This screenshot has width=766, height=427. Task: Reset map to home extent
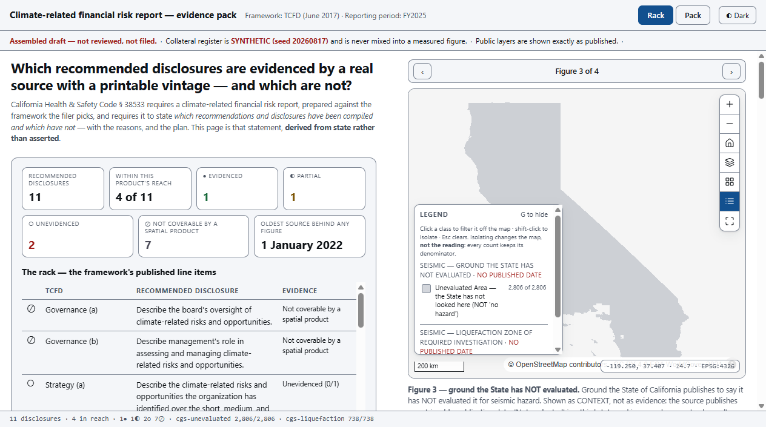pos(730,143)
